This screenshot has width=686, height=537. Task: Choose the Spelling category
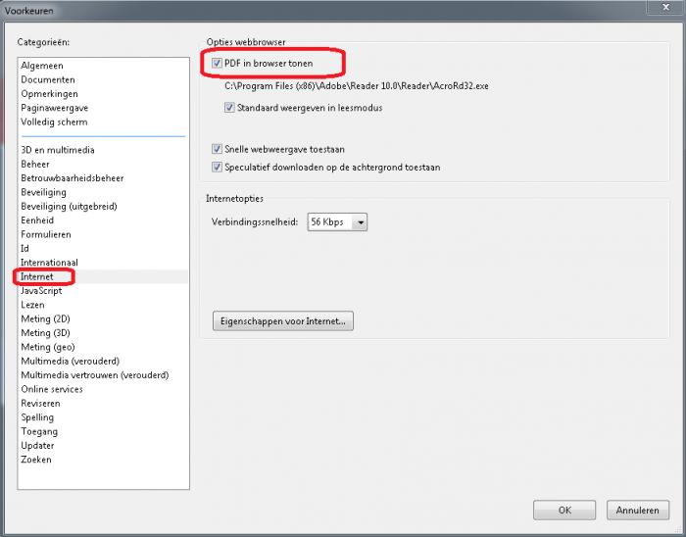[37, 417]
